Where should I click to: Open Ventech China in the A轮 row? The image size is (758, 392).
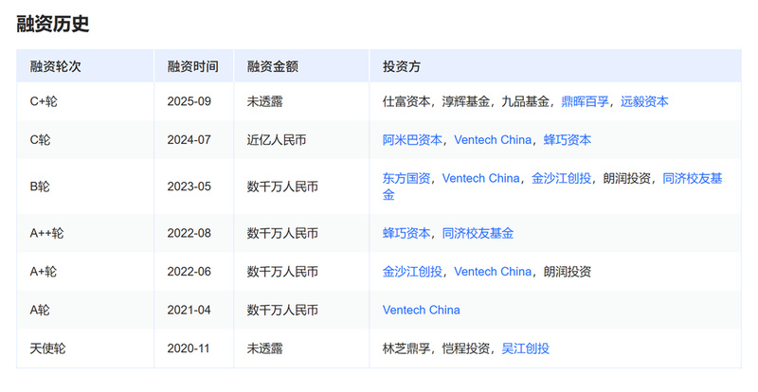pyautogui.click(x=422, y=310)
